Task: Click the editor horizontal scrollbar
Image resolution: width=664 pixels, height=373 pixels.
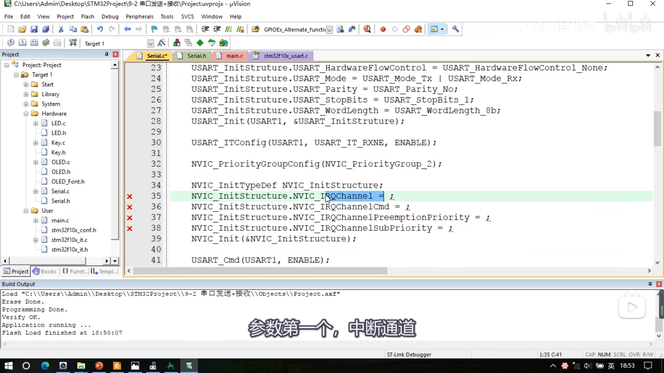Action: (259, 271)
